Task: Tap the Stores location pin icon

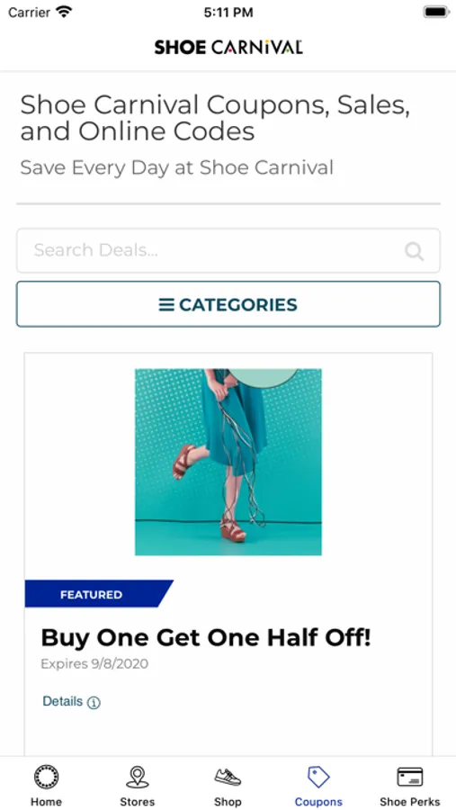Action: (138, 777)
